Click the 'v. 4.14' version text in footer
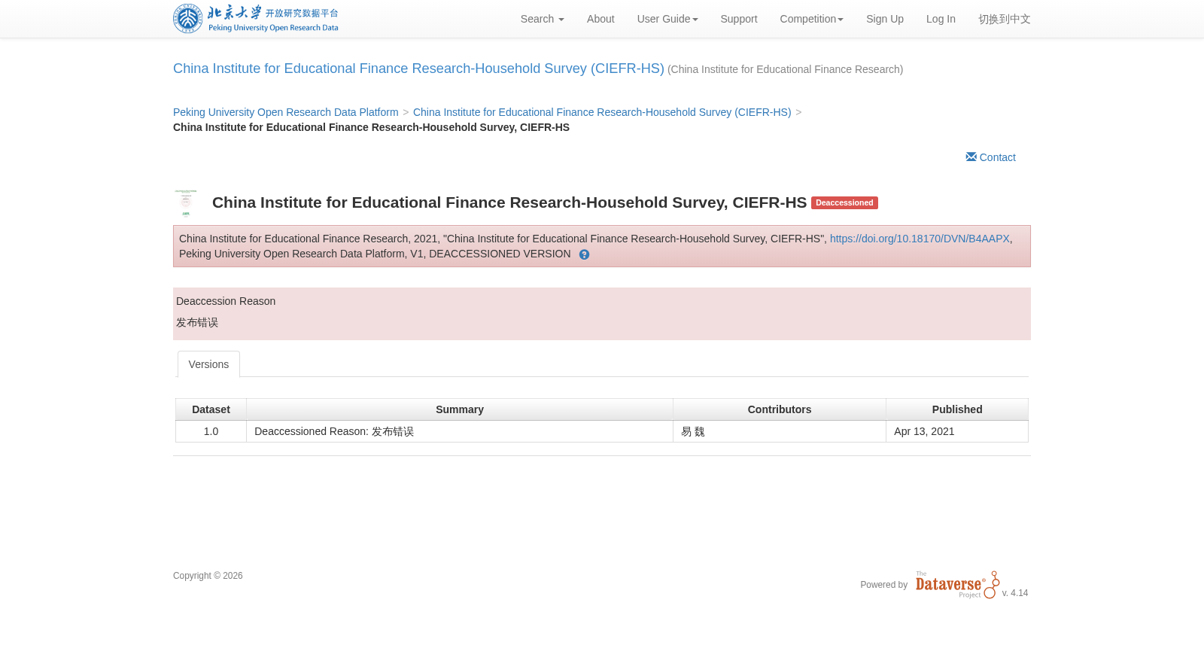This screenshot has width=1204, height=645. click(x=1015, y=593)
